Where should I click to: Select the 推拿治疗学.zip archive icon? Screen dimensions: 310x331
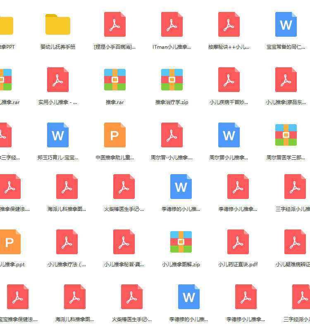pos(172,80)
